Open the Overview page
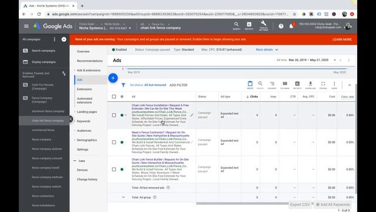The image size is (376, 212). (83, 51)
